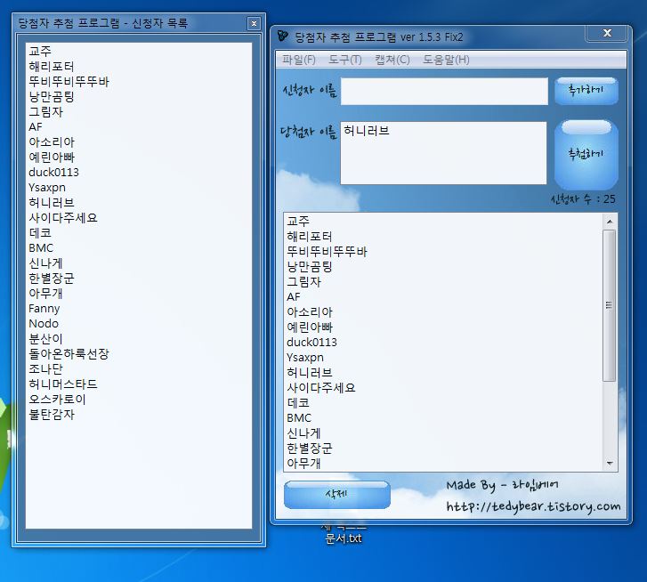The image size is (647, 582).
Task: Select 아소리아 in main window list
Action: coord(310,311)
